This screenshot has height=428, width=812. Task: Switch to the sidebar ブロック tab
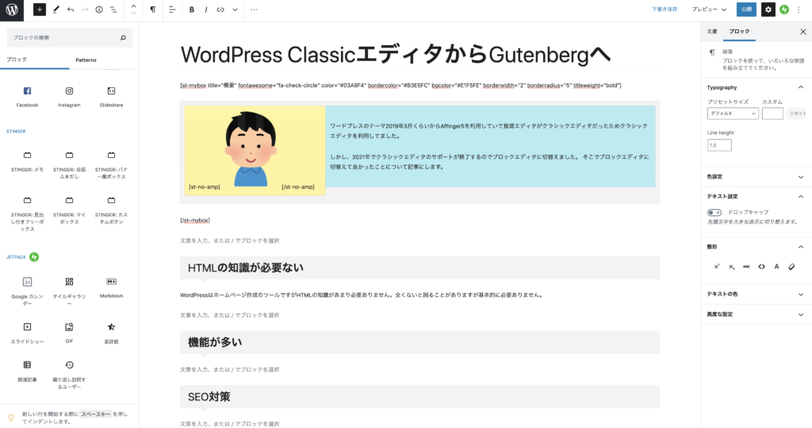coord(739,32)
